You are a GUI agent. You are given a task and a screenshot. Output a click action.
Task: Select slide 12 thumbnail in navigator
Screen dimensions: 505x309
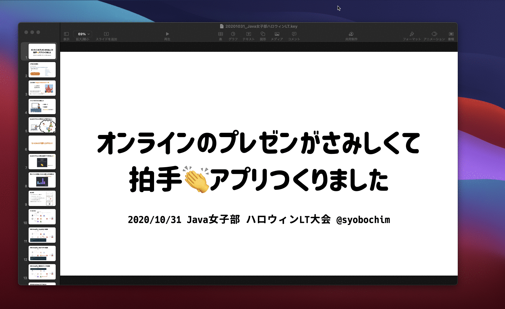[x=42, y=253]
